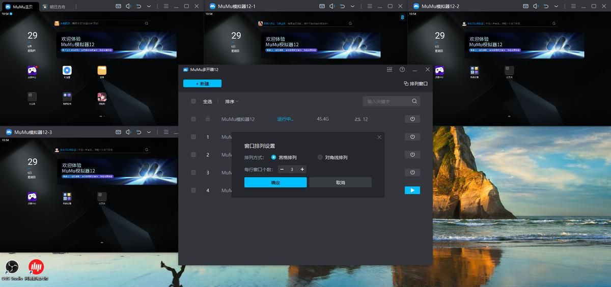Viewport: 611px width, 287px height.
Task: Click the power button for instance row 3
Action: click(x=412, y=173)
